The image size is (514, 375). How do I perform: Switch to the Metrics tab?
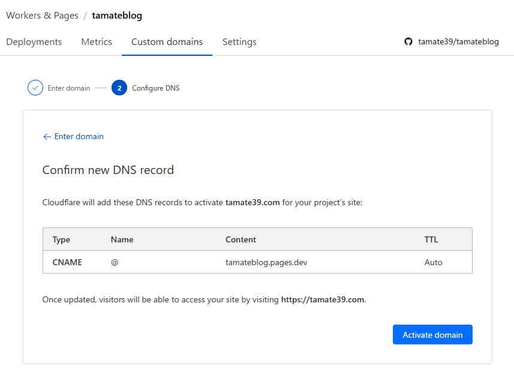pyautogui.click(x=97, y=42)
